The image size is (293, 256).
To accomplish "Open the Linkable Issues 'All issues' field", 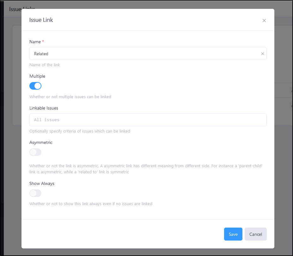I will pos(148,120).
